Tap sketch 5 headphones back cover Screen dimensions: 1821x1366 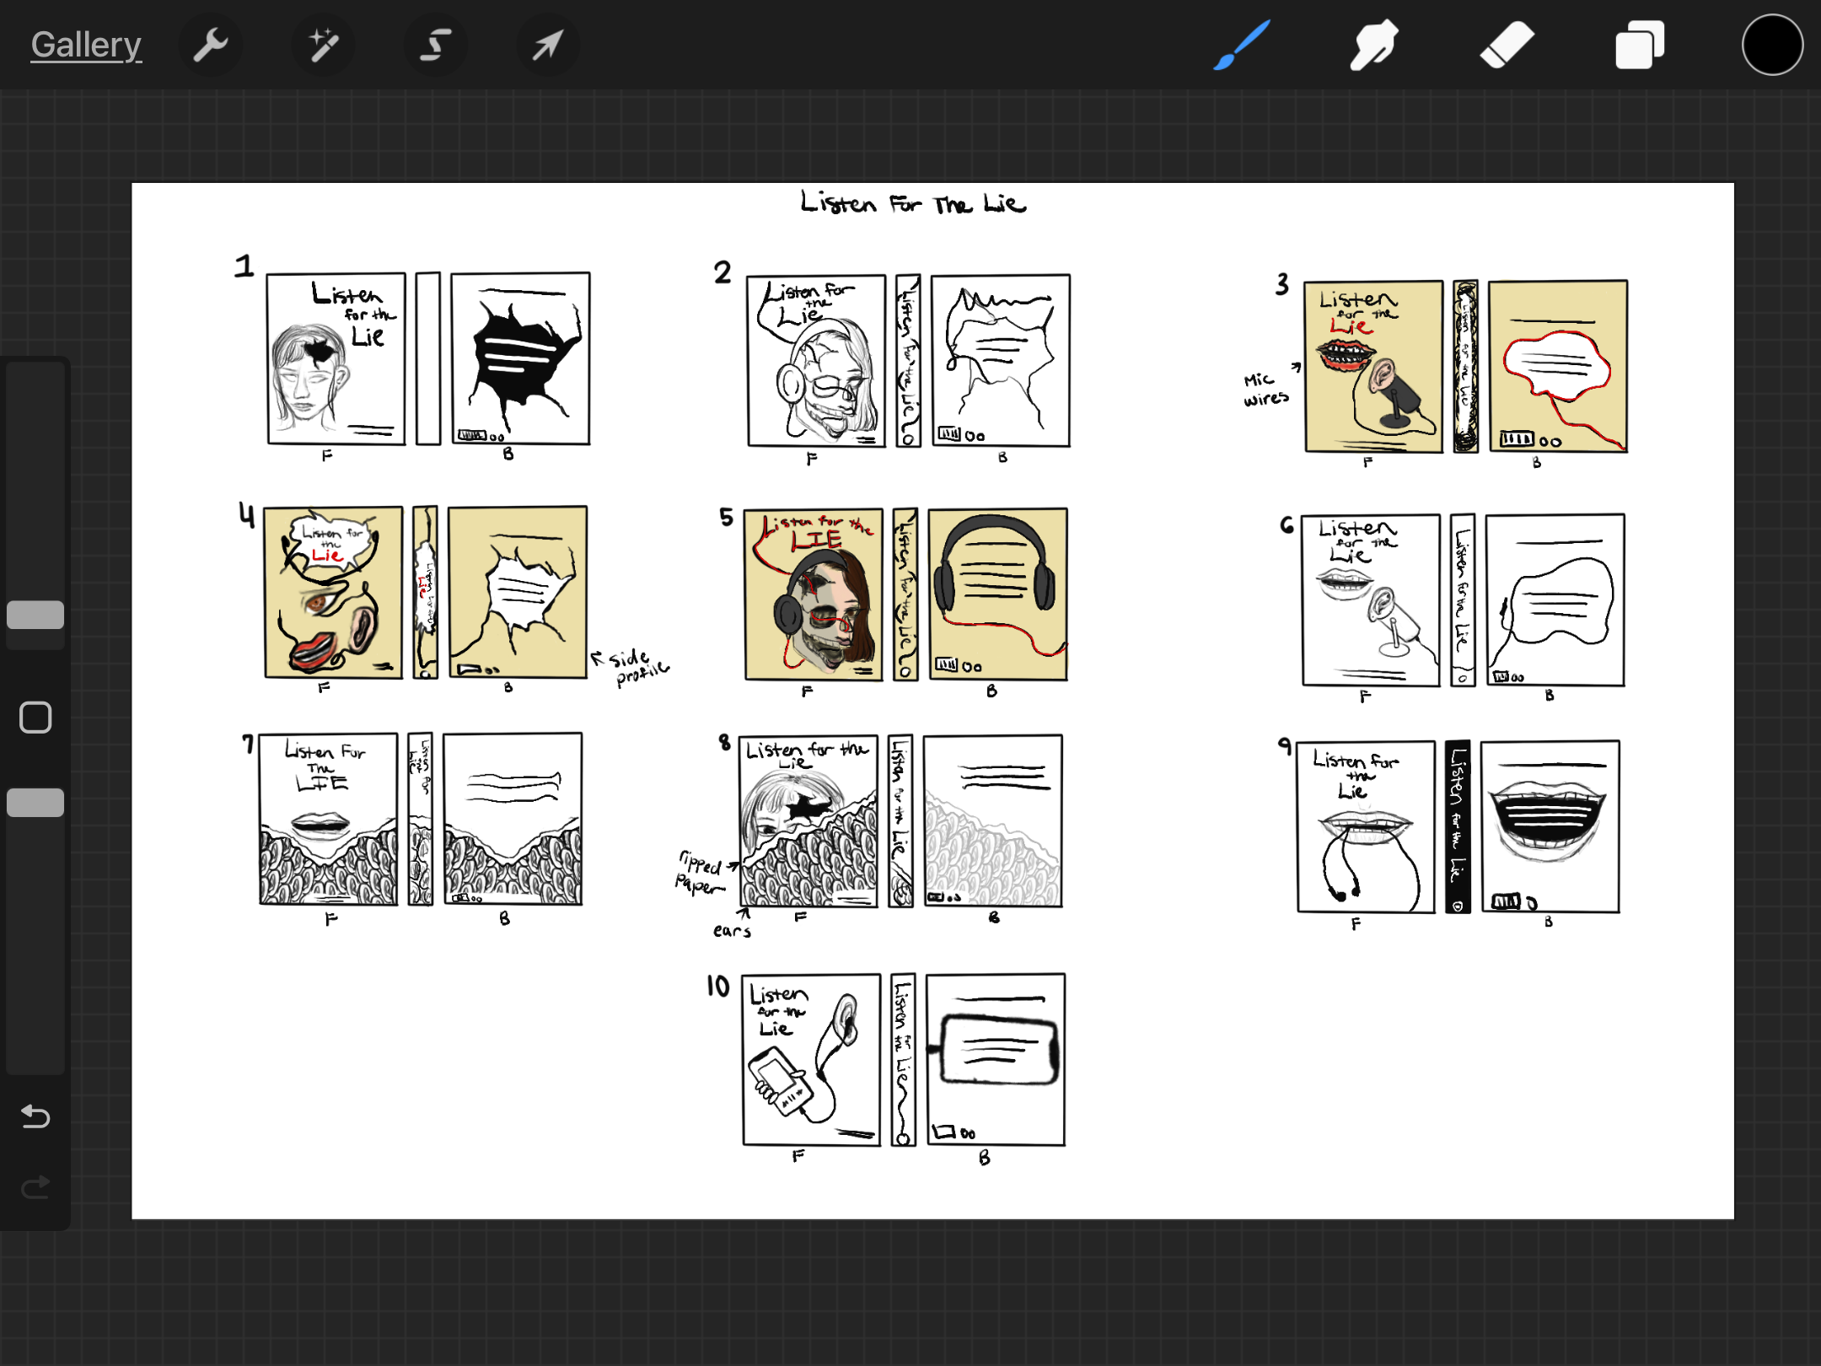point(997,594)
